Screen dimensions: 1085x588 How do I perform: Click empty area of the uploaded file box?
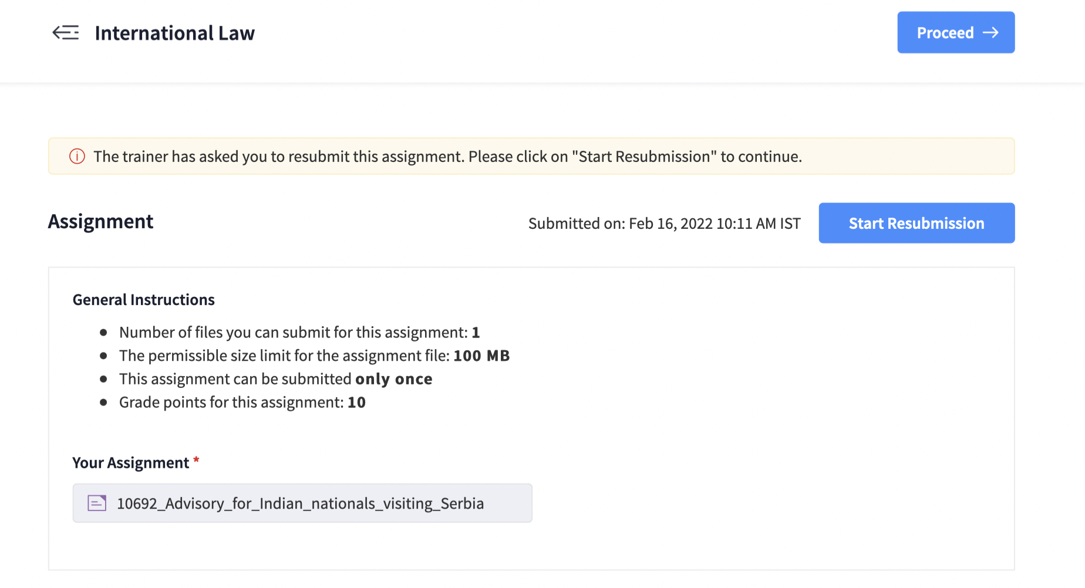[x=508, y=503]
